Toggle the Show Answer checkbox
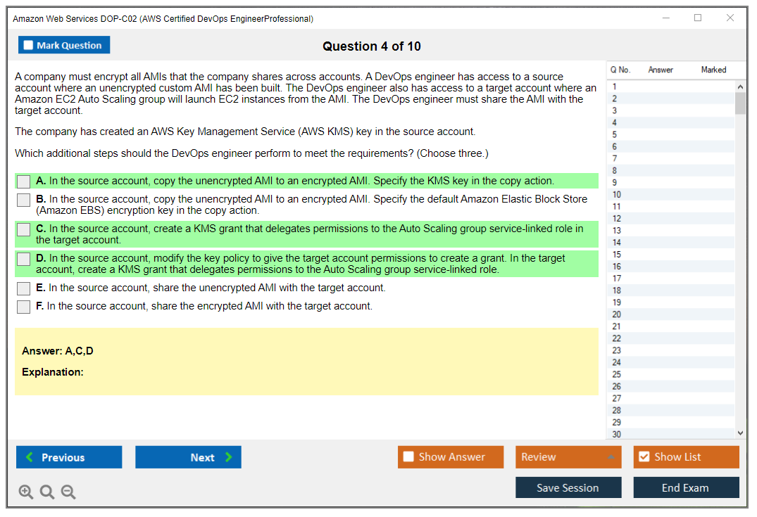Screen dimensions: 757x517 [x=409, y=457]
